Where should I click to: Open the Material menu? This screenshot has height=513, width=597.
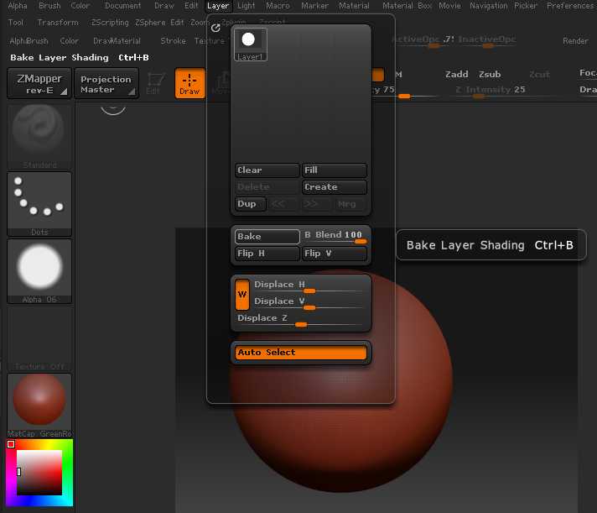[x=354, y=6]
